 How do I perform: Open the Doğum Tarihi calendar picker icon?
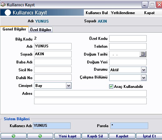point(143,54)
